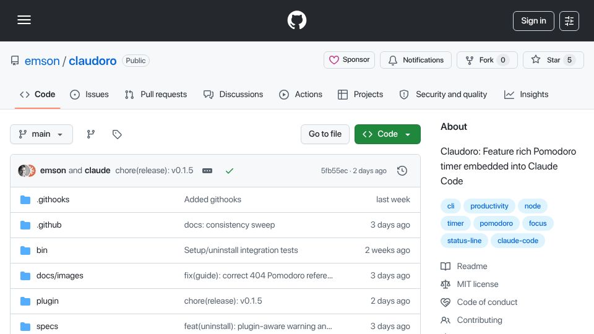Open the .githooks folder
This screenshot has width=594, height=334.
click(53, 200)
